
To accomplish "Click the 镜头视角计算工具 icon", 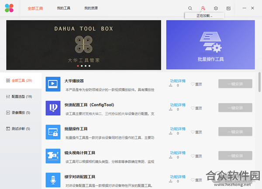I will tap(53, 156).
